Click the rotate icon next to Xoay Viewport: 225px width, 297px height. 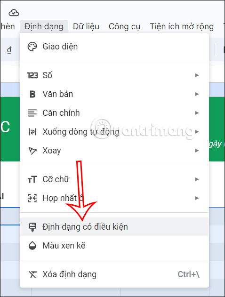(32, 151)
